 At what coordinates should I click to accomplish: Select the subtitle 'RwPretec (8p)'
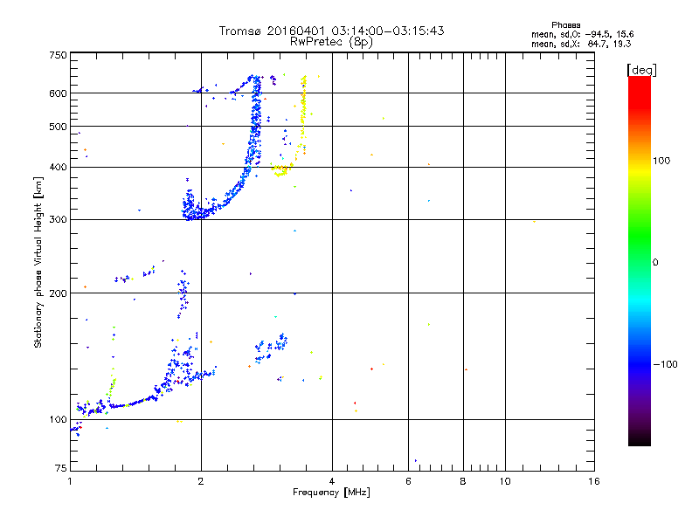coord(331,42)
